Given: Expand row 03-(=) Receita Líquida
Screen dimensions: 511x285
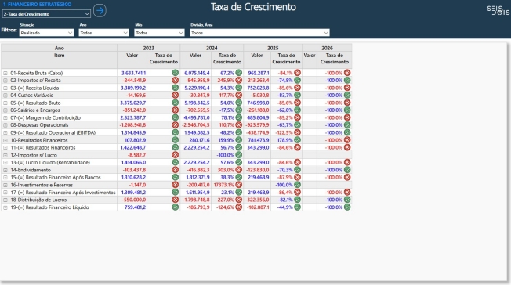Looking at the screenshot, I should pos(5,88).
